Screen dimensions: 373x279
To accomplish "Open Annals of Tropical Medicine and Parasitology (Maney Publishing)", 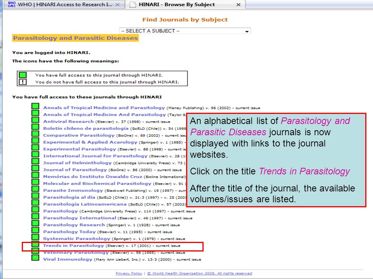I will [x=104, y=108].
